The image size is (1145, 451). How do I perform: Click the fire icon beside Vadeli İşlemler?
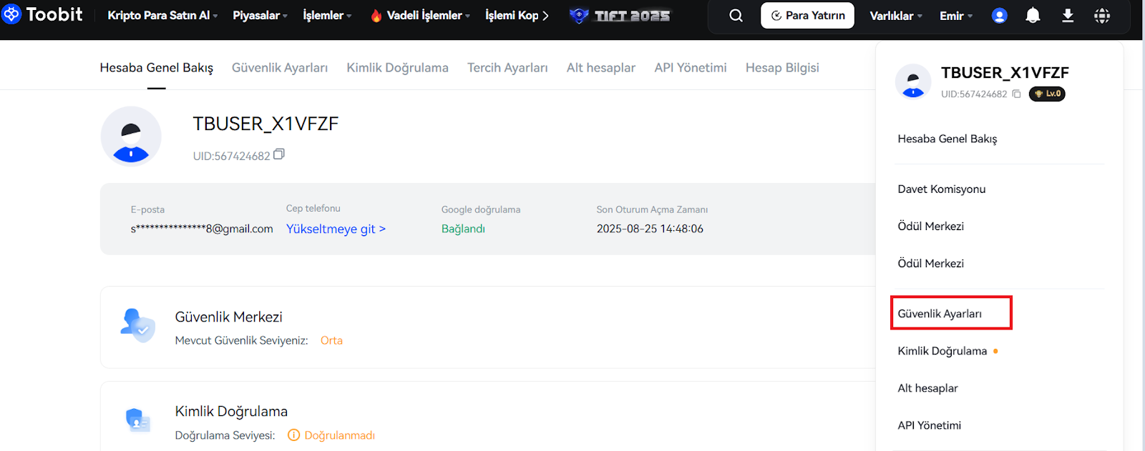376,15
